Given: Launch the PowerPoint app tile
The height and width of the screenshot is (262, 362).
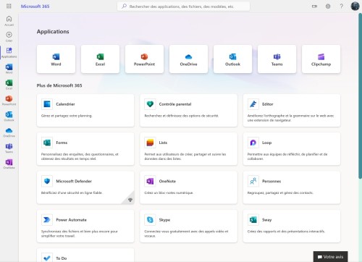Looking at the screenshot, I should [144, 59].
